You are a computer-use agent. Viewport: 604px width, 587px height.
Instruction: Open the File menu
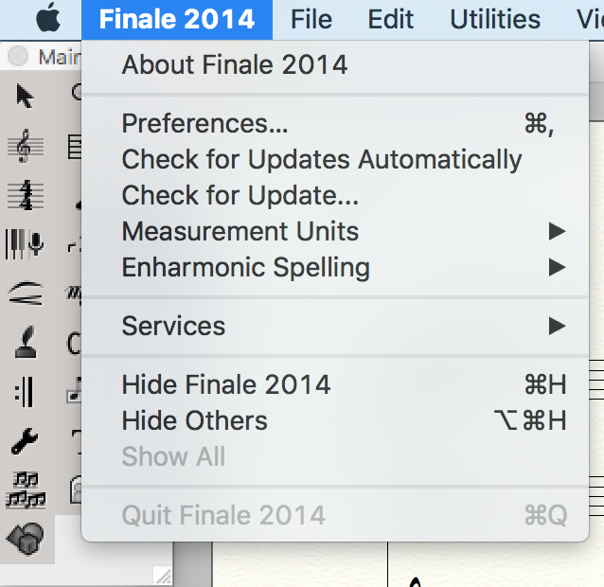[x=311, y=19]
